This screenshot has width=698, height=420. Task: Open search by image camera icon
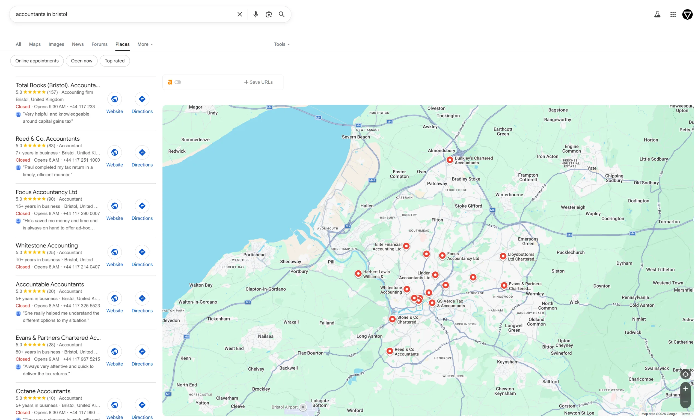pyautogui.click(x=269, y=14)
